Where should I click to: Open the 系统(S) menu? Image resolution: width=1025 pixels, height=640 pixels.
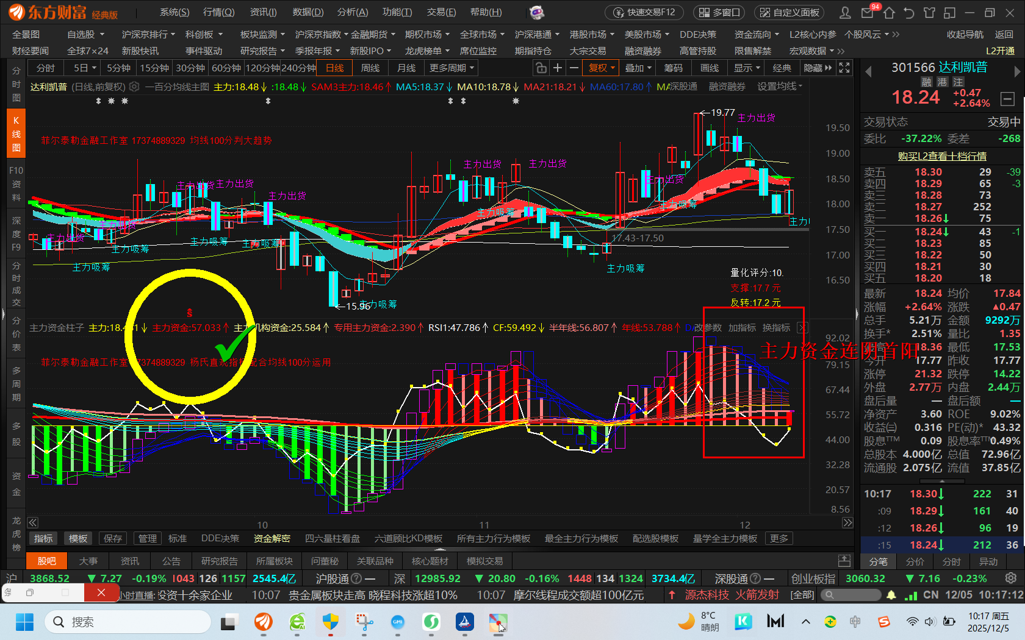174,12
